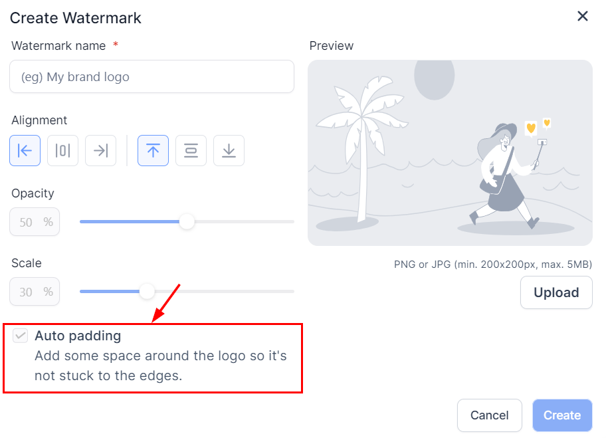
Task: Click the watermark preview image
Action: [450, 153]
